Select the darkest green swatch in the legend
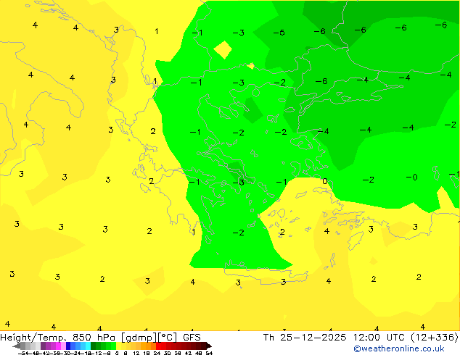The height and width of the screenshot is (355, 460). click(x=93, y=346)
